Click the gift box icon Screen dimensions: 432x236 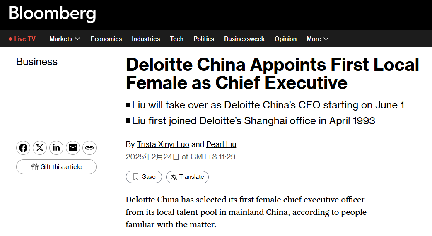pyautogui.click(x=35, y=167)
